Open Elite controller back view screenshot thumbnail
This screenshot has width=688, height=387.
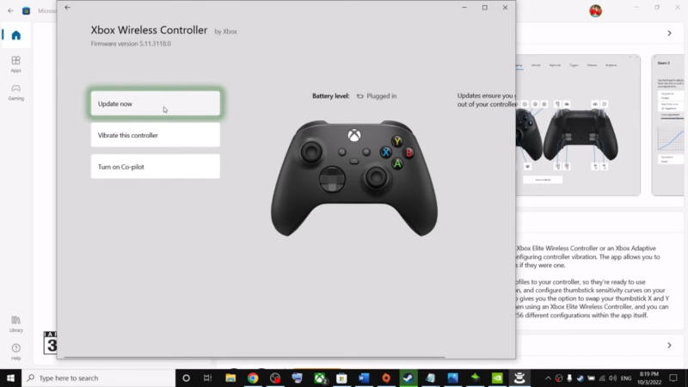(578, 125)
